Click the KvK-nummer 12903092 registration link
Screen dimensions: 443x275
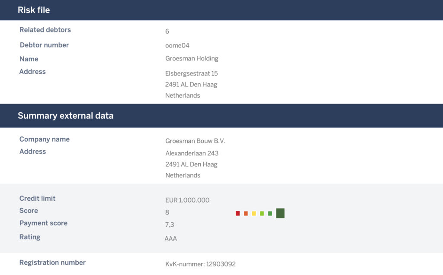[x=200, y=264]
